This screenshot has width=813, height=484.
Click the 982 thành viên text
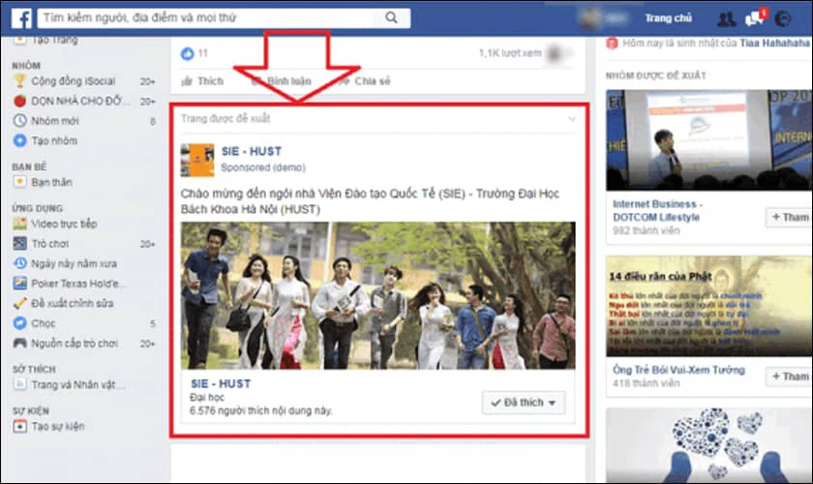[x=647, y=230]
